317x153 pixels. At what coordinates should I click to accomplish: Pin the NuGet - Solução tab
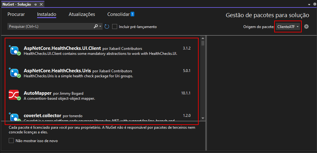(x=36, y=4)
